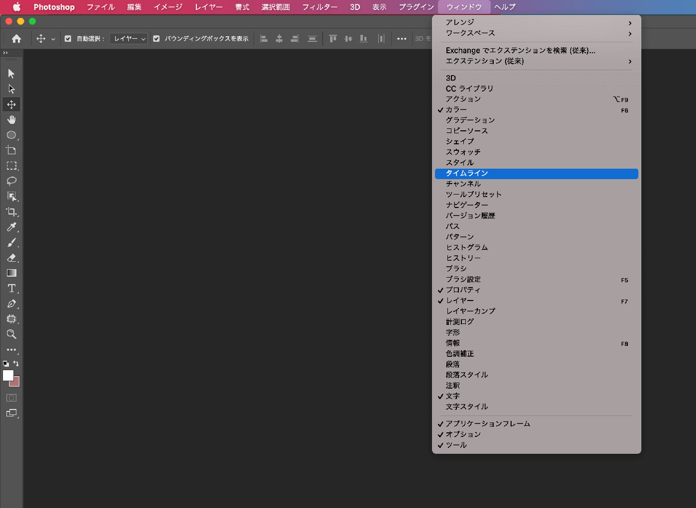Change the screen mode icon
696x508 pixels.
coord(11,413)
